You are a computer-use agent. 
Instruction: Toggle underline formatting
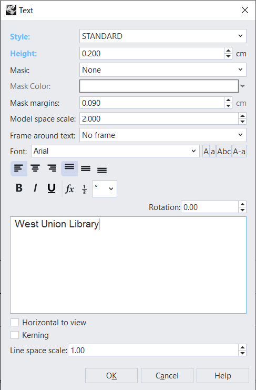click(x=52, y=188)
